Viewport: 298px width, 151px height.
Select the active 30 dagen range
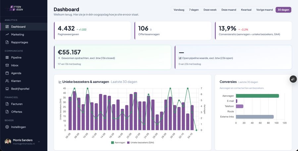283,10
